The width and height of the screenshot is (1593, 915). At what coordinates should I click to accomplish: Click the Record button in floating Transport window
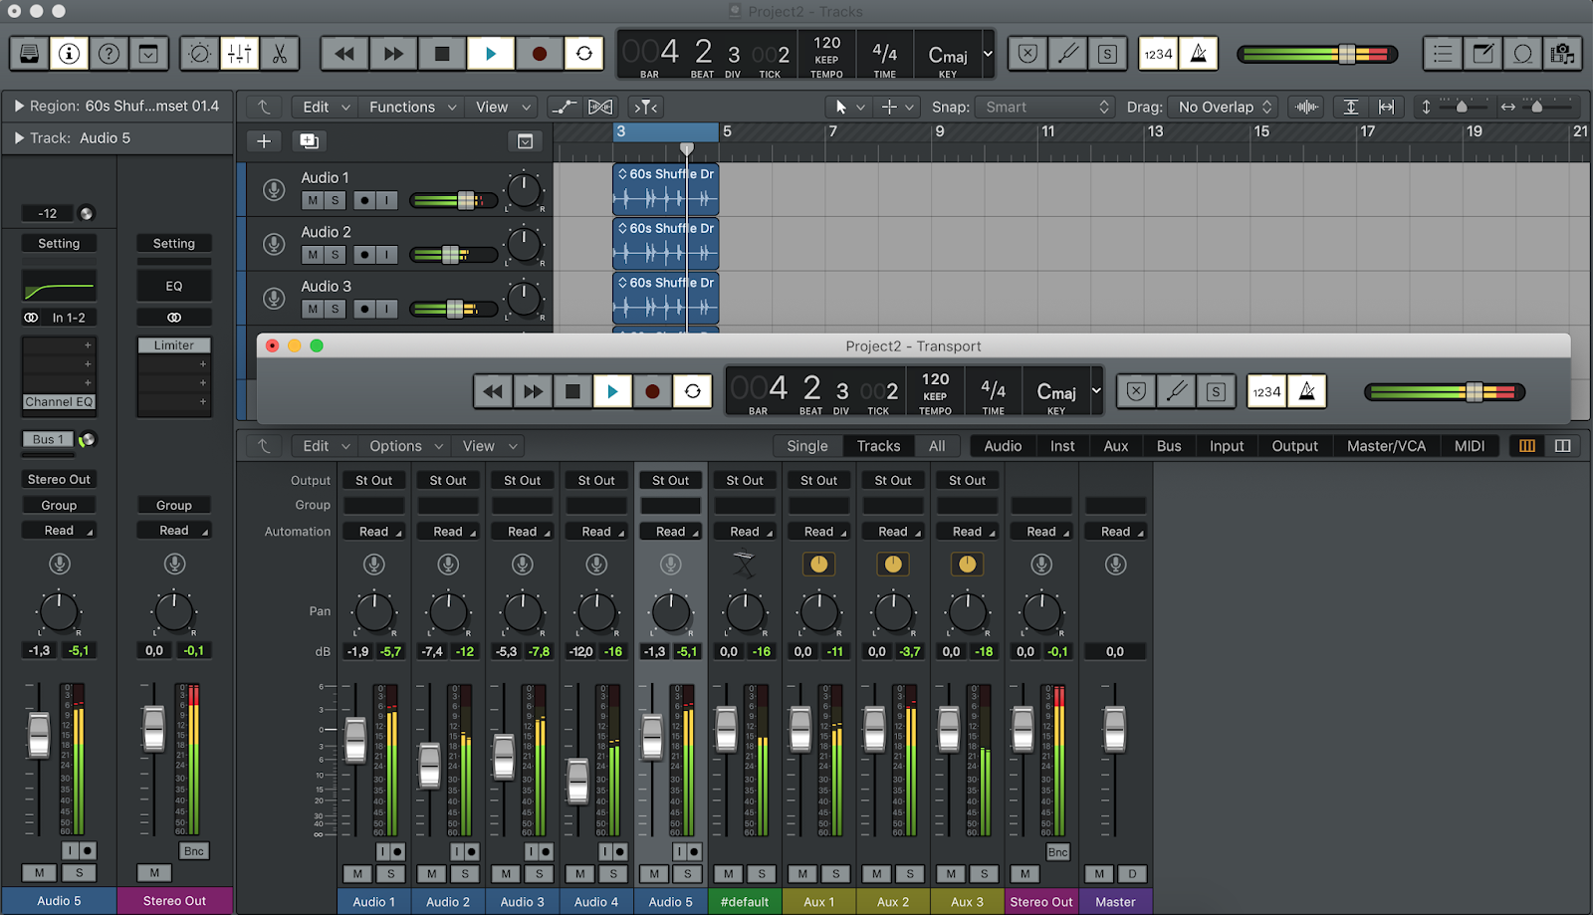click(652, 391)
